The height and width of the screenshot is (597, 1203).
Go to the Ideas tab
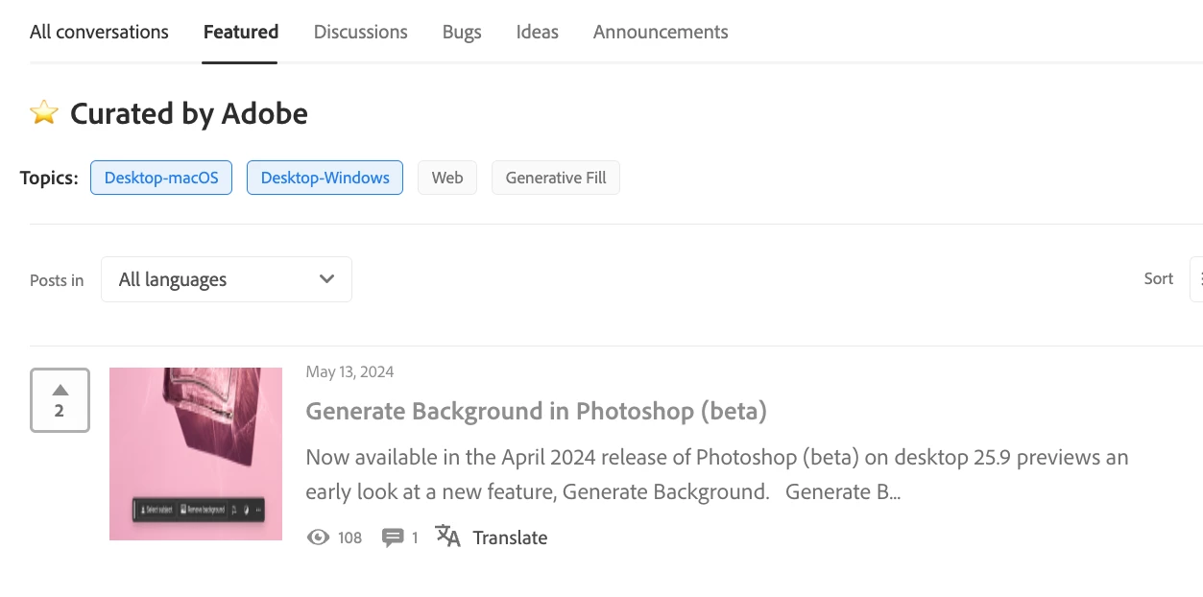(538, 32)
